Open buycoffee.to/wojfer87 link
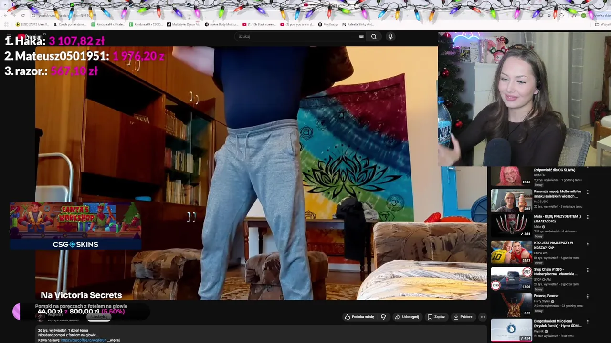The image size is (611, 343). (84, 340)
